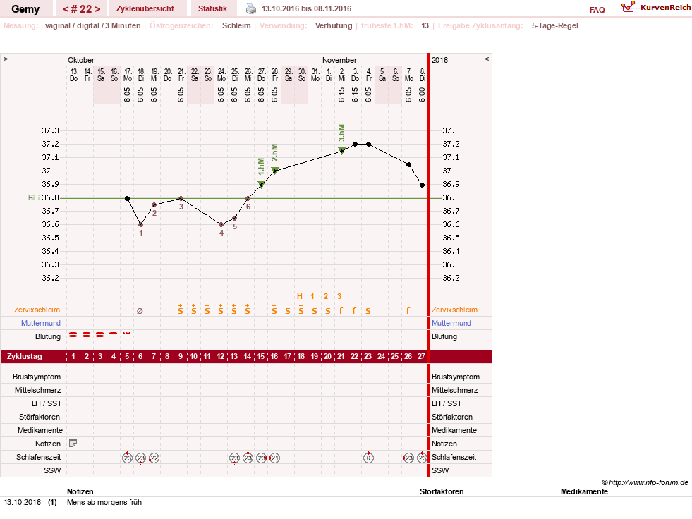Click the spotting dots on day 5
This screenshot has height=519, width=692.
[127, 334]
